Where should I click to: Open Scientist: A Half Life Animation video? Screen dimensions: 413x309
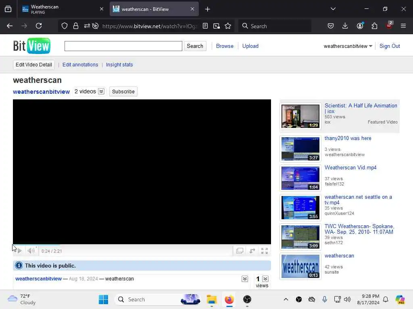point(361,108)
